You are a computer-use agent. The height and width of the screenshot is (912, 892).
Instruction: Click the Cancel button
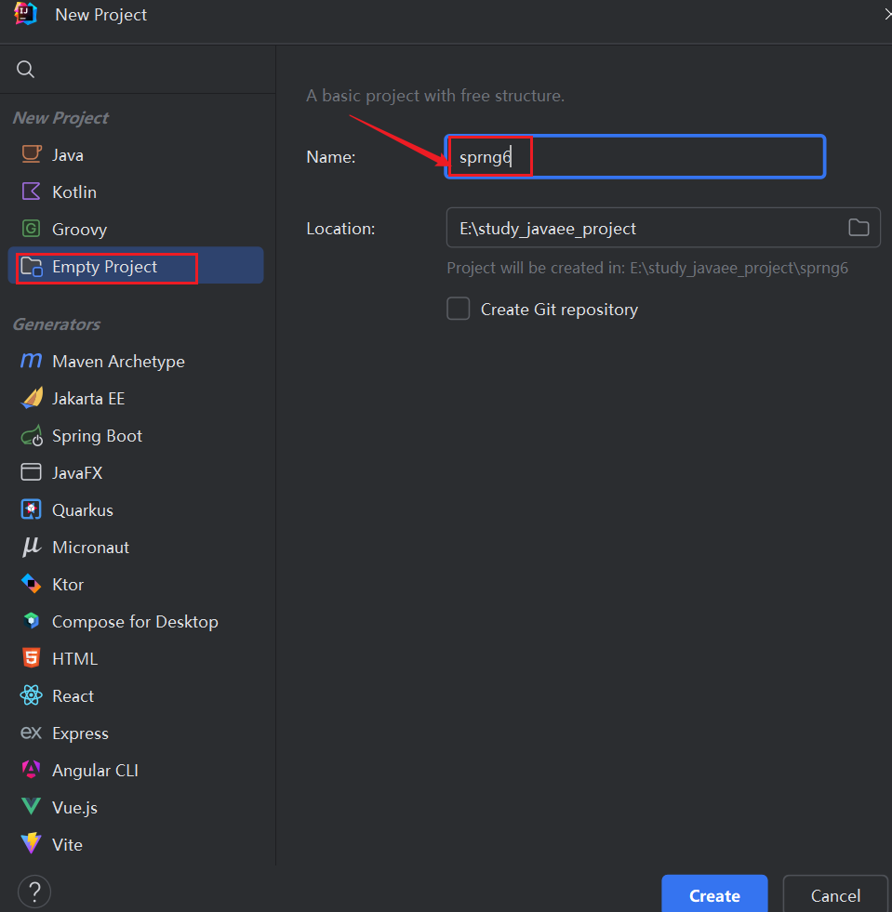pyautogui.click(x=835, y=894)
